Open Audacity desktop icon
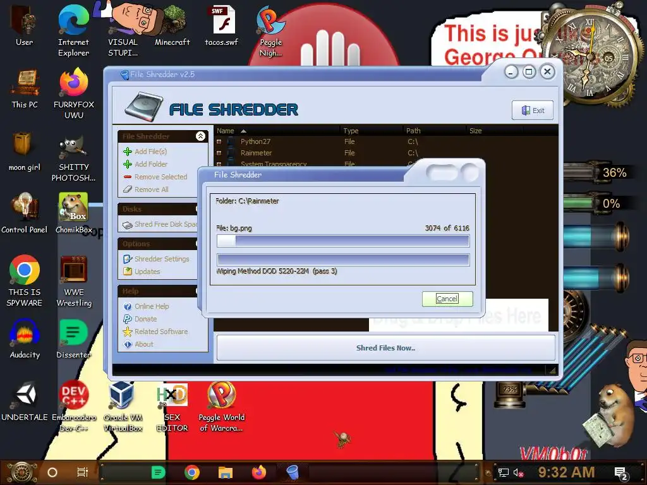Screen dimensions: 647x485 [25, 338]
